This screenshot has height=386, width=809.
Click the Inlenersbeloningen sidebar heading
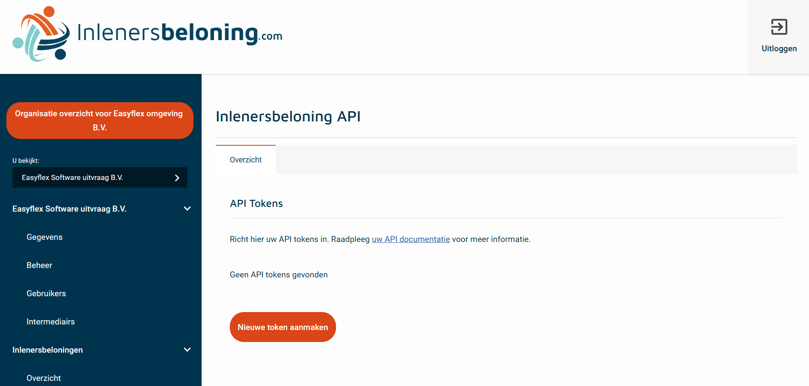48,350
